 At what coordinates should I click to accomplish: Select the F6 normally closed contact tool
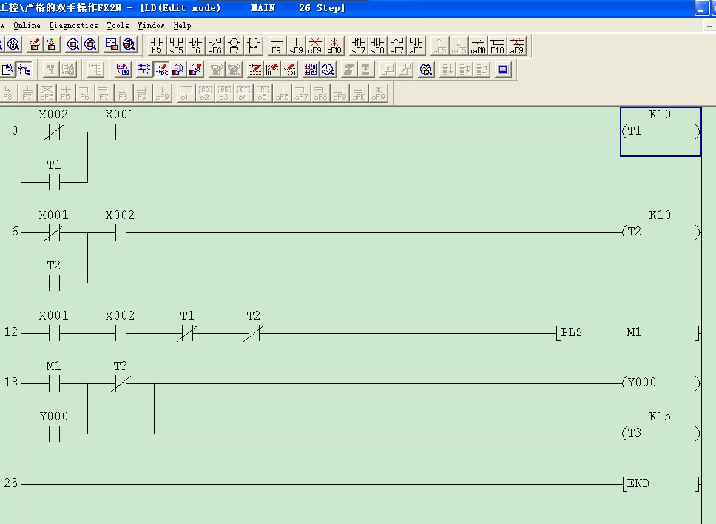195,46
